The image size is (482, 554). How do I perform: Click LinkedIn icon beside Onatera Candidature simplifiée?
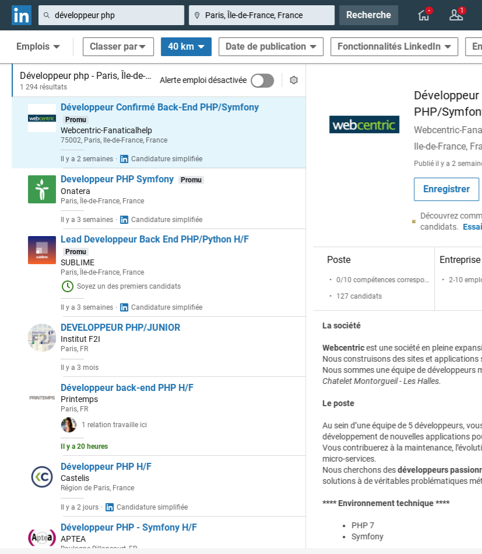(x=124, y=220)
